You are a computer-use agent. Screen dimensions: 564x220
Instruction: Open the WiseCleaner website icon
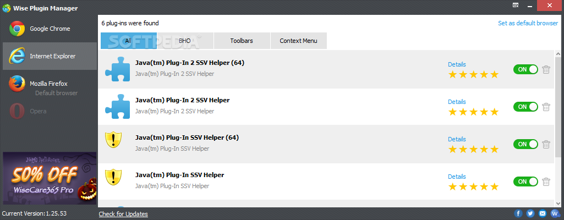point(555,213)
